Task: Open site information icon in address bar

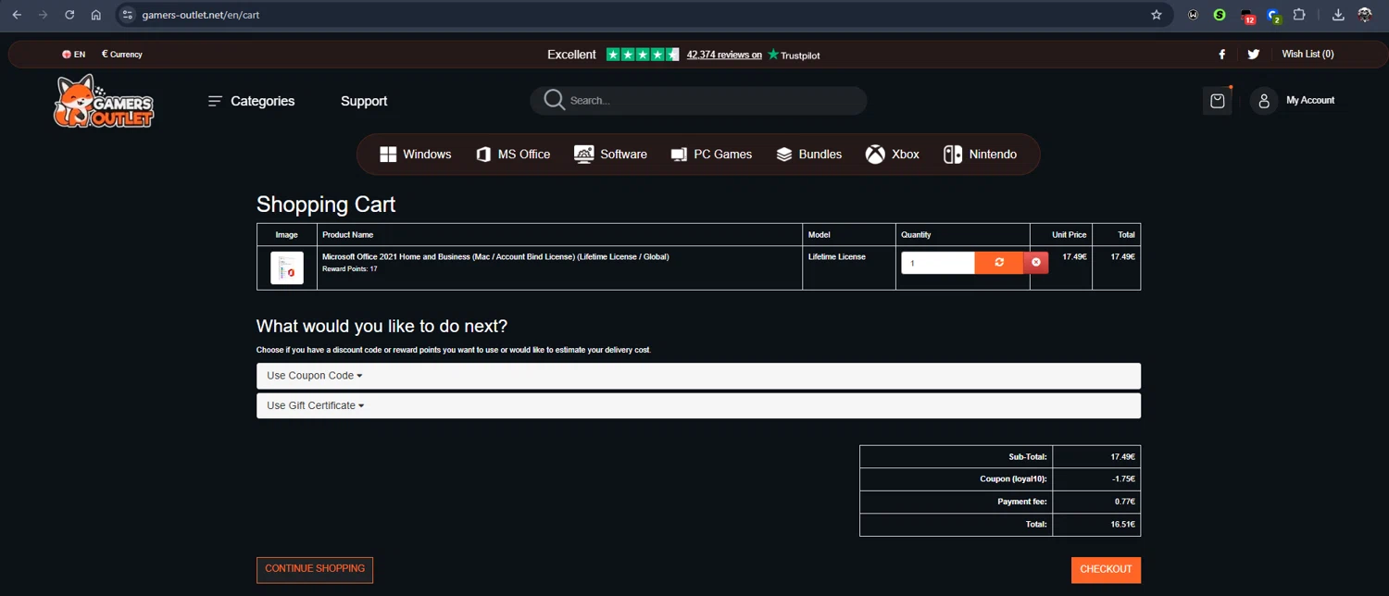Action: tap(128, 15)
